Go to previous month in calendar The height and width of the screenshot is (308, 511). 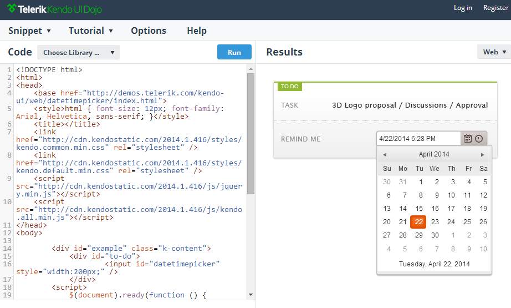click(385, 155)
